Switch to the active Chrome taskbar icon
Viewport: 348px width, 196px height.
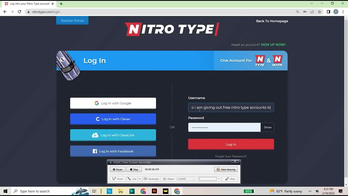coord(177,191)
